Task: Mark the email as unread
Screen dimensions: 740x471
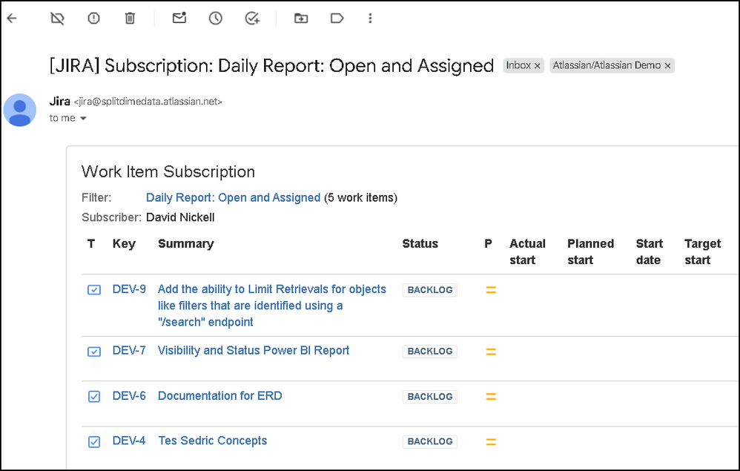Action: 179,19
